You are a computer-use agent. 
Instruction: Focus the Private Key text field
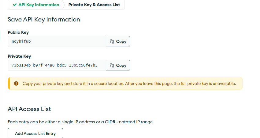(57, 65)
